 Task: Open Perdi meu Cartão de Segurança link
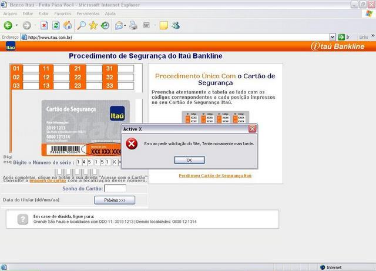215,176
